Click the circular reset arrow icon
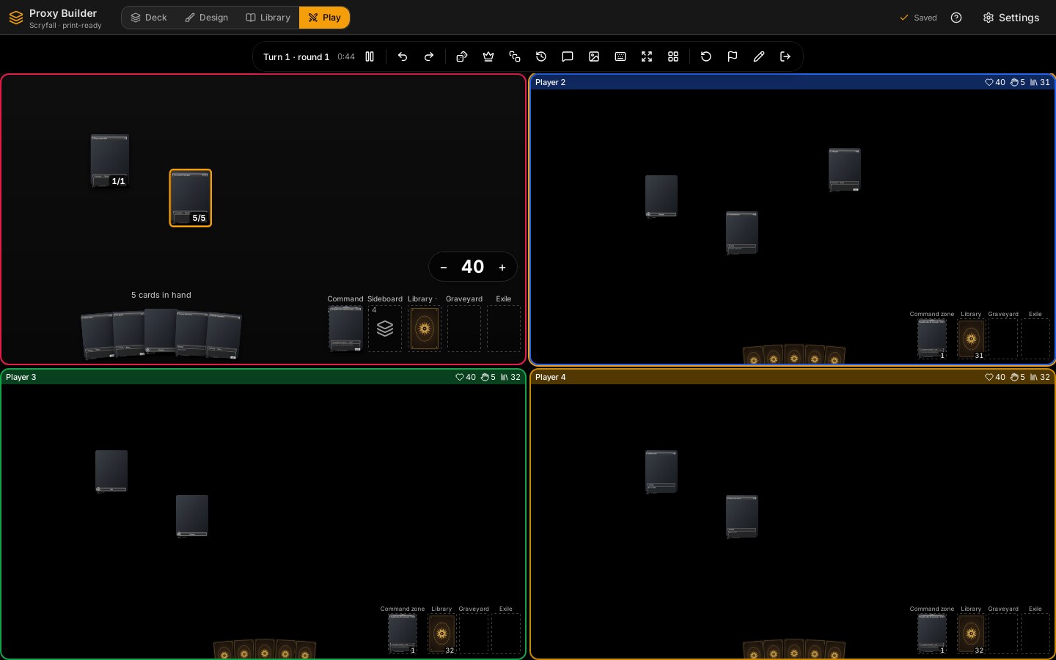 pos(706,56)
